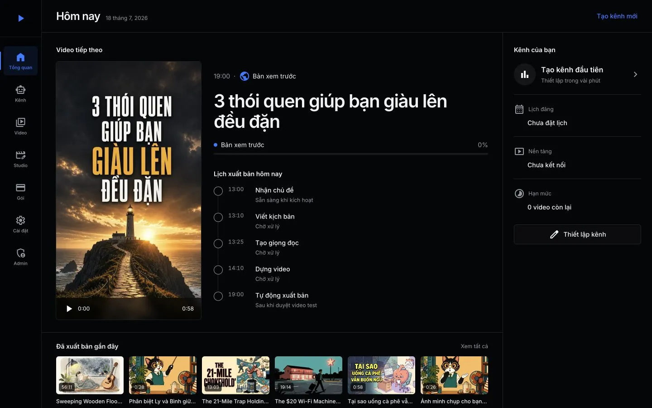Screen dimensions: 652x408
Task: Click the Tự động xuất bản row label
Action: coord(282,296)
